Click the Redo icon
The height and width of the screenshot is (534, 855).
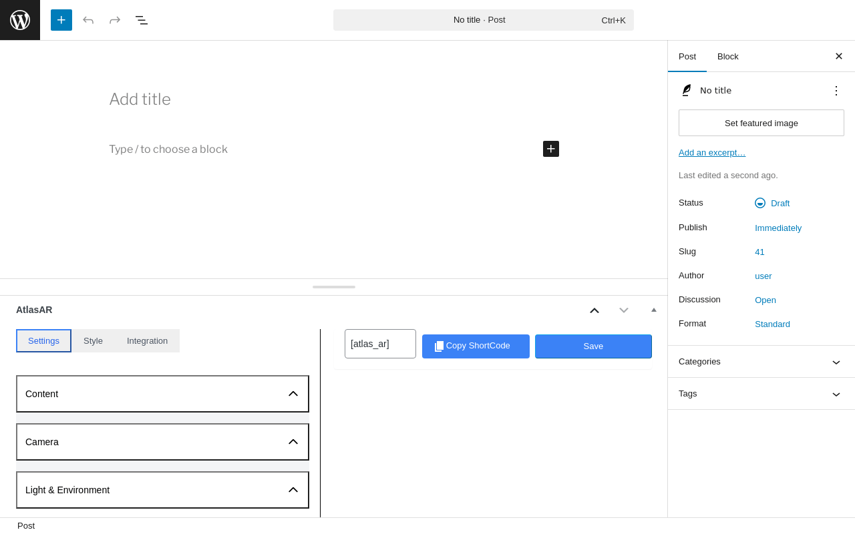115,20
